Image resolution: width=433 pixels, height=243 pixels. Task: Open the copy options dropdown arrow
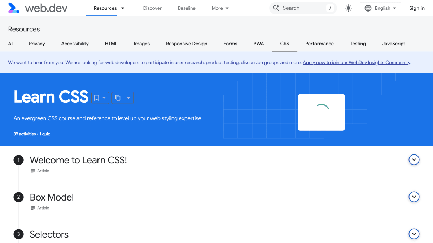[128, 98]
